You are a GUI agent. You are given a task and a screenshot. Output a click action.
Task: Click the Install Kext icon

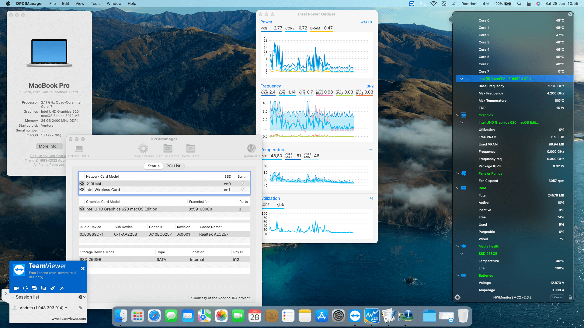(x=190, y=149)
